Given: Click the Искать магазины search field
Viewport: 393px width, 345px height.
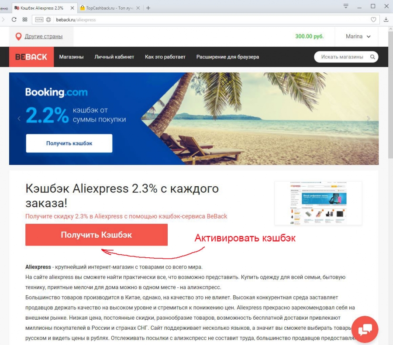Looking at the screenshot, I should [342, 57].
